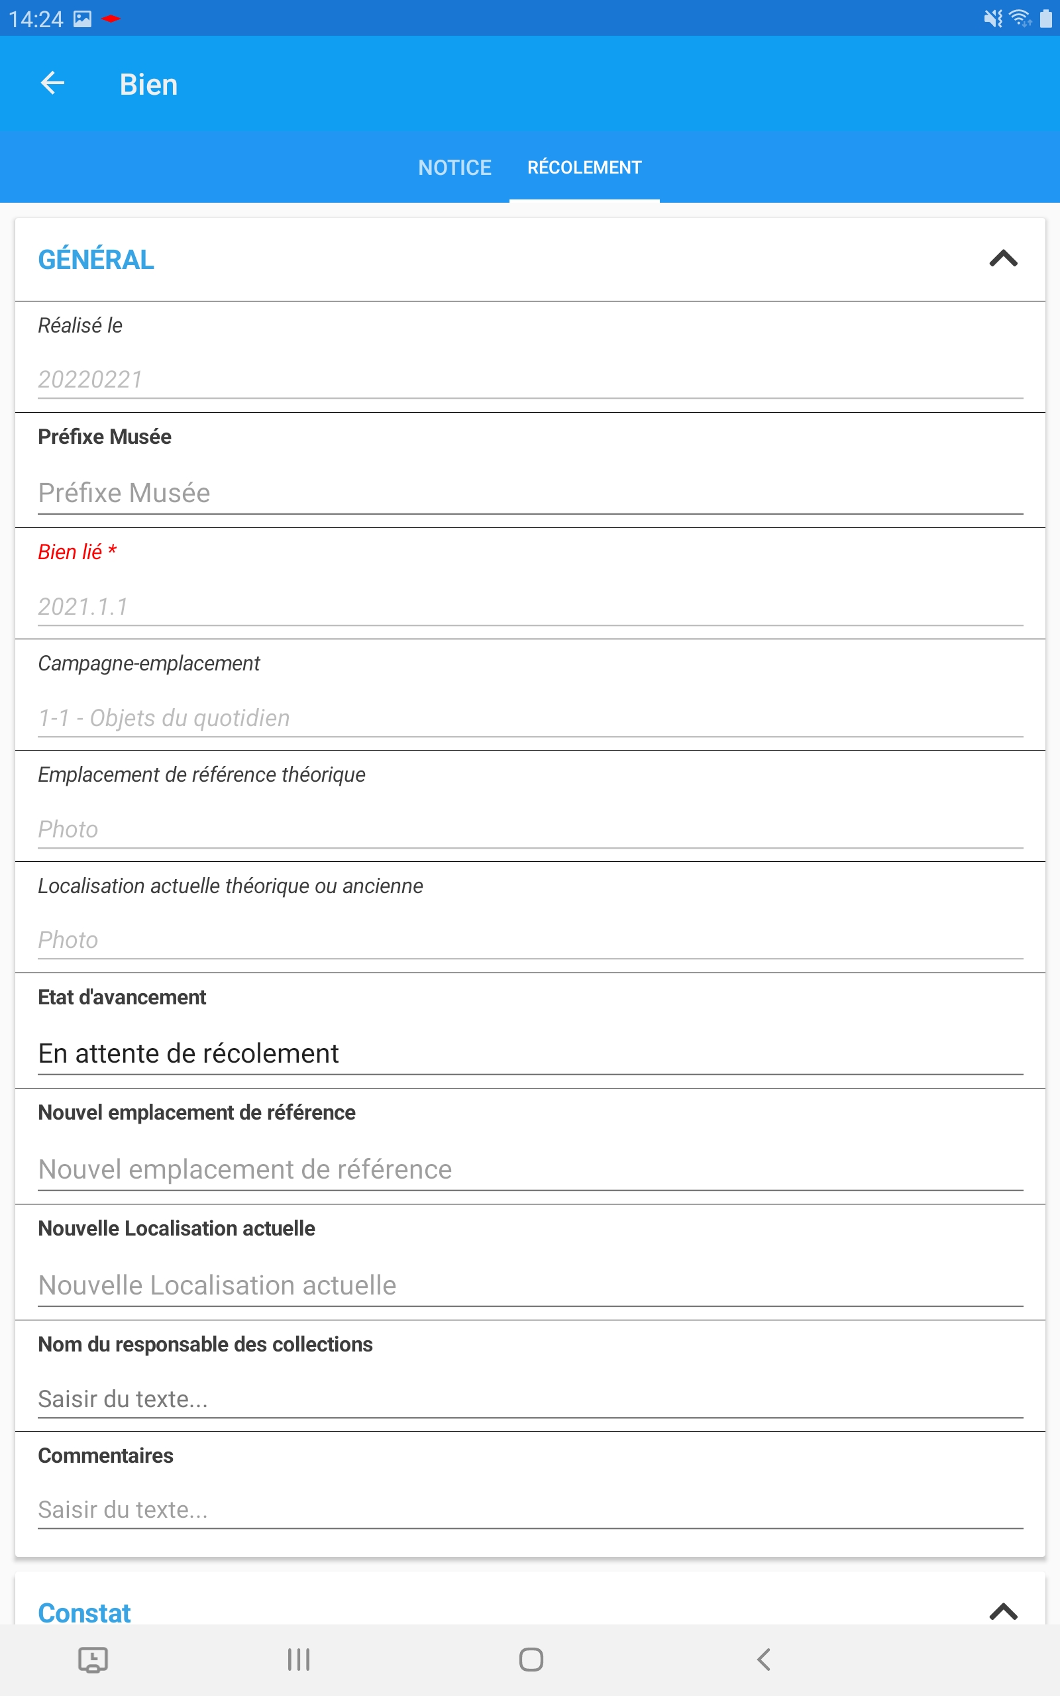Collapse the Constat section

(1004, 1613)
